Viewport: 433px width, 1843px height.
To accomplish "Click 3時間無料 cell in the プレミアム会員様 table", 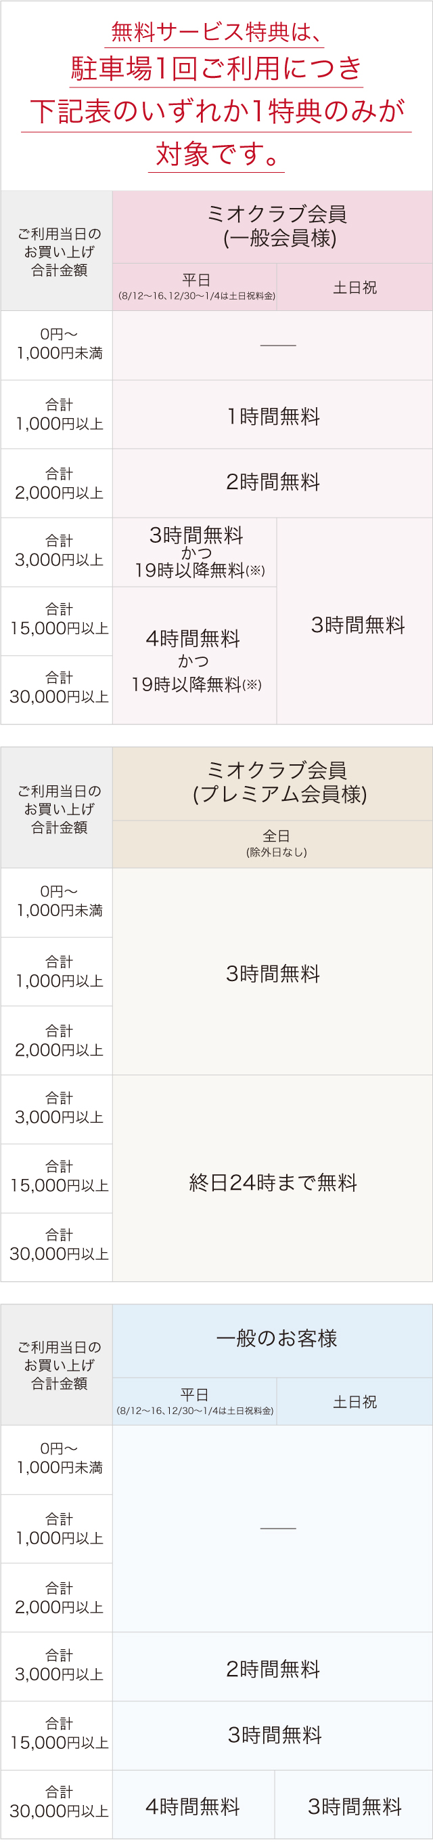I will tap(273, 973).
